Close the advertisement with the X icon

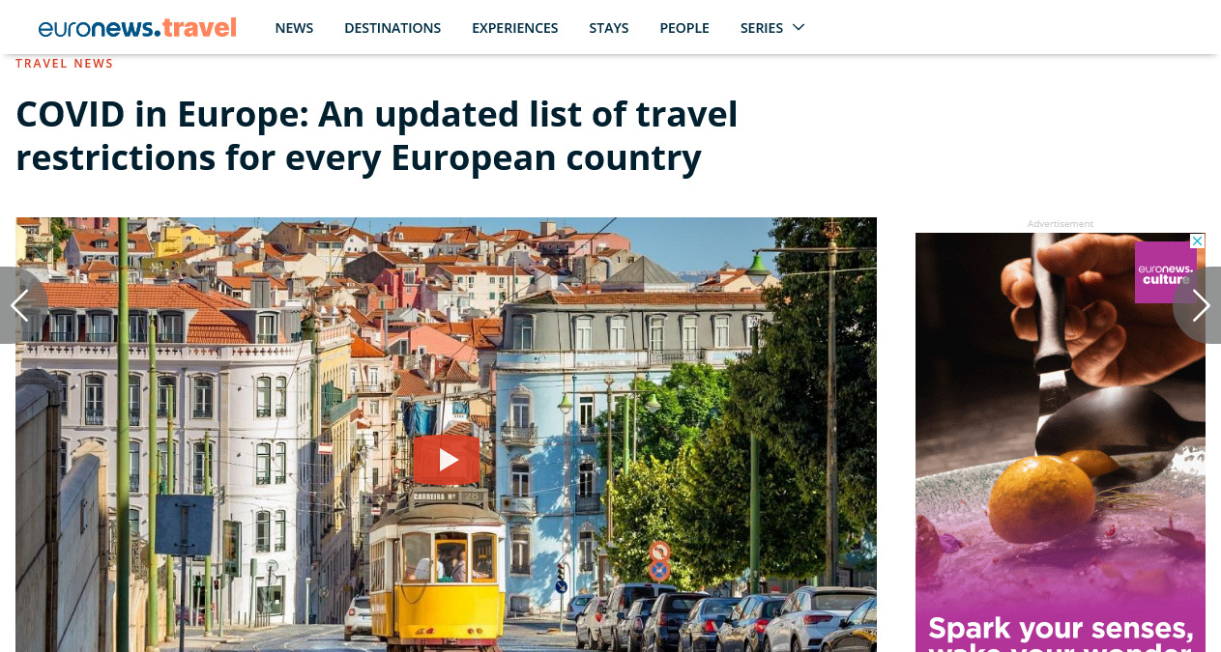[1197, 241]
